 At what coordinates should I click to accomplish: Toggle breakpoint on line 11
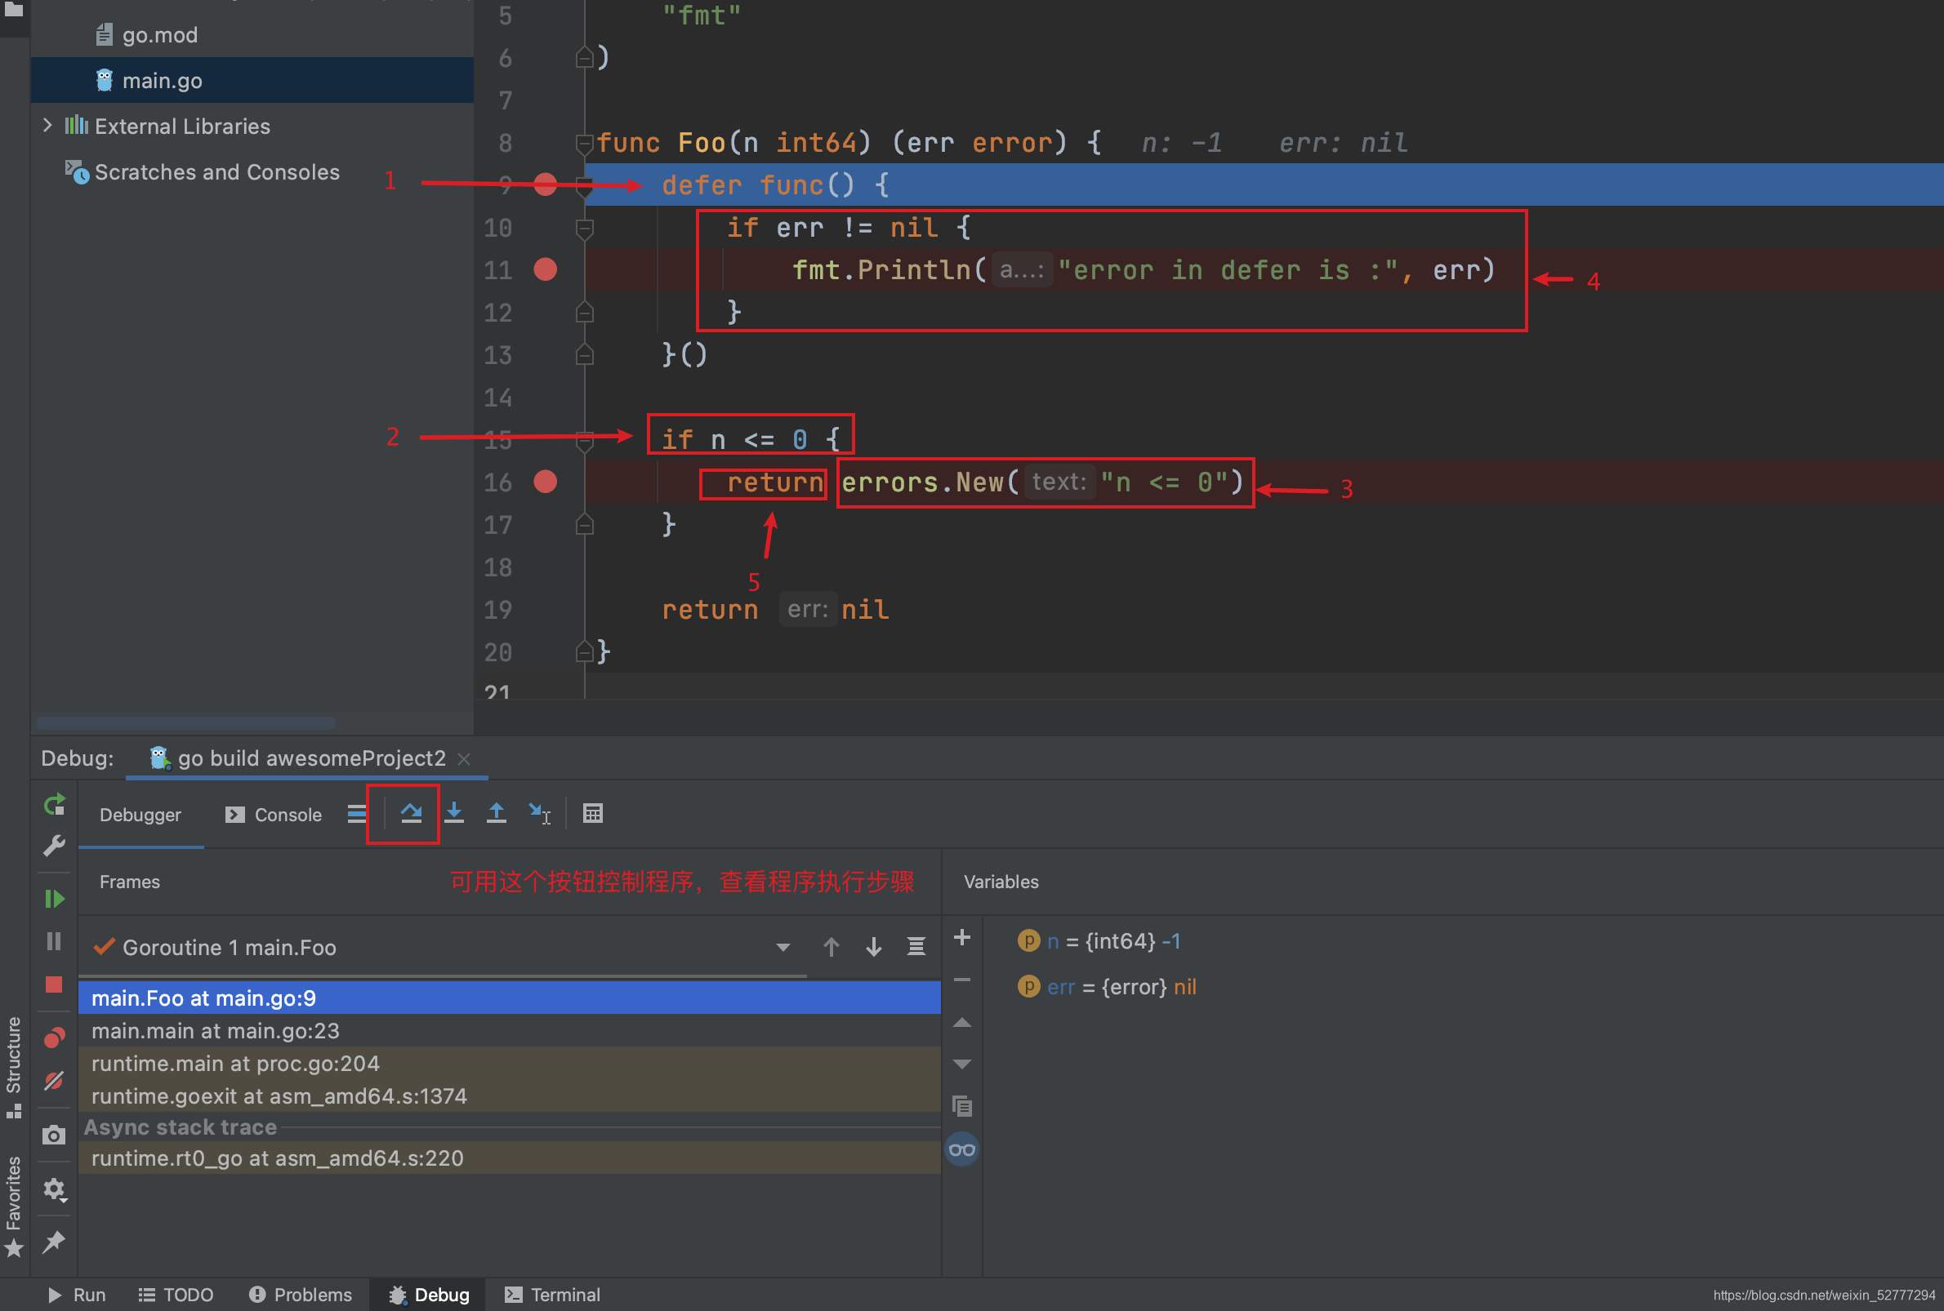[x=546, y=269]
